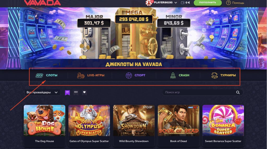The width and height of the screenshot is (267, 149).
Task: Click the basketball icon beside Спорт
Action: pos(129,75)
